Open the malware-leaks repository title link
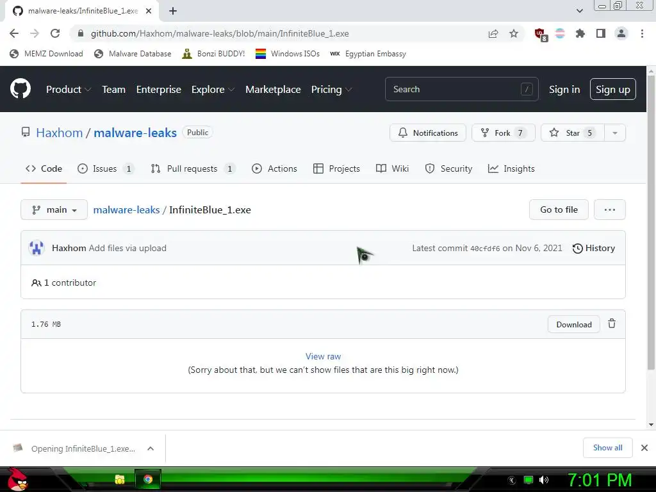The image size is (656, 492). point(135,133)
